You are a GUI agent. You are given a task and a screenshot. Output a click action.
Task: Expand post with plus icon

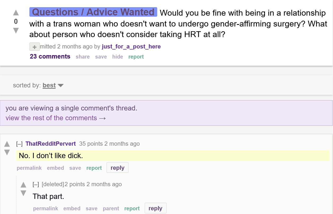[34, 47]
